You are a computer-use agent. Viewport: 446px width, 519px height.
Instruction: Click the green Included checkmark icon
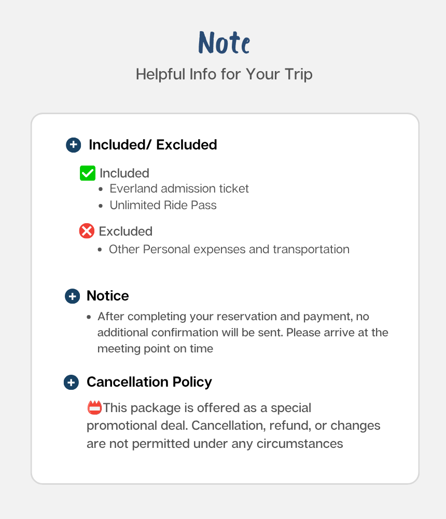[x=88, y=173]
